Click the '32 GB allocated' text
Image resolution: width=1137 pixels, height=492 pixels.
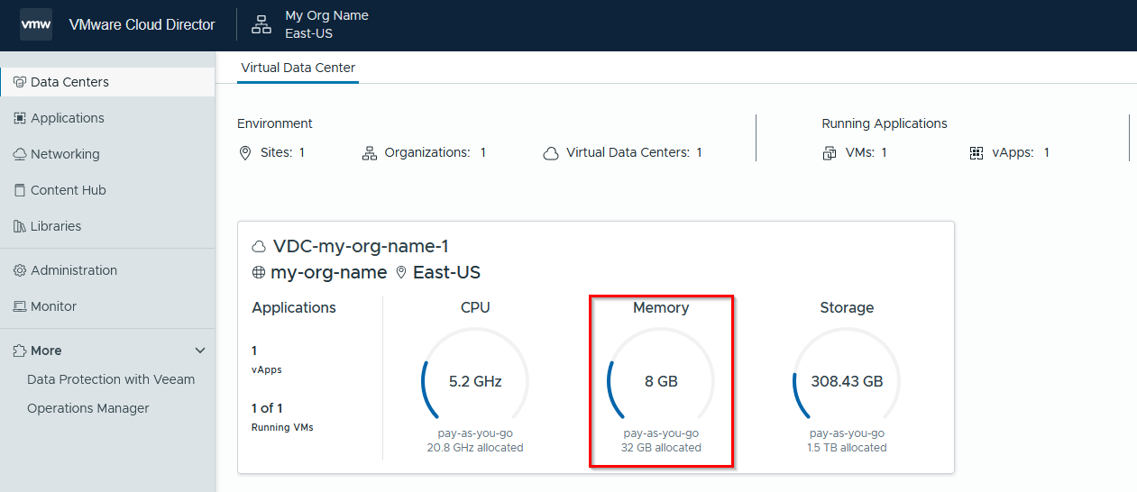(661, 448)
